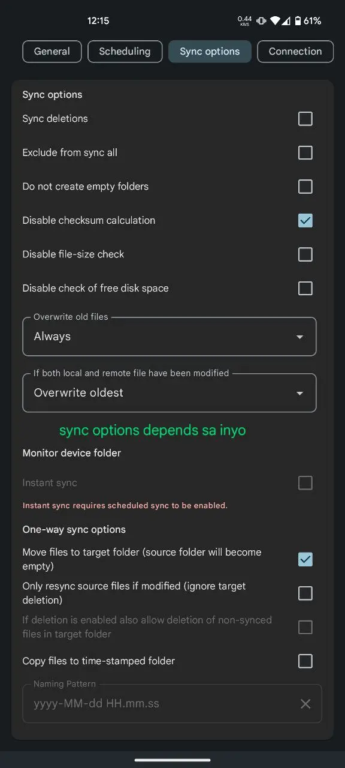Viewport: 345px width, 768px height.
Task: Check Disable file-size check option
Action: click(305, 254)
